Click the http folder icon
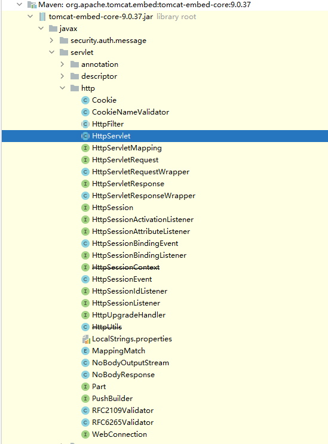This screenshot has width=328, height=444. [75, 88]
